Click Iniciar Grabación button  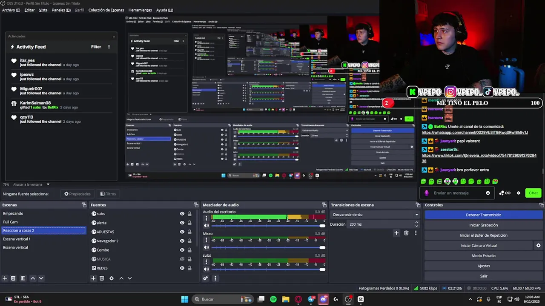[x=483, y=225]
